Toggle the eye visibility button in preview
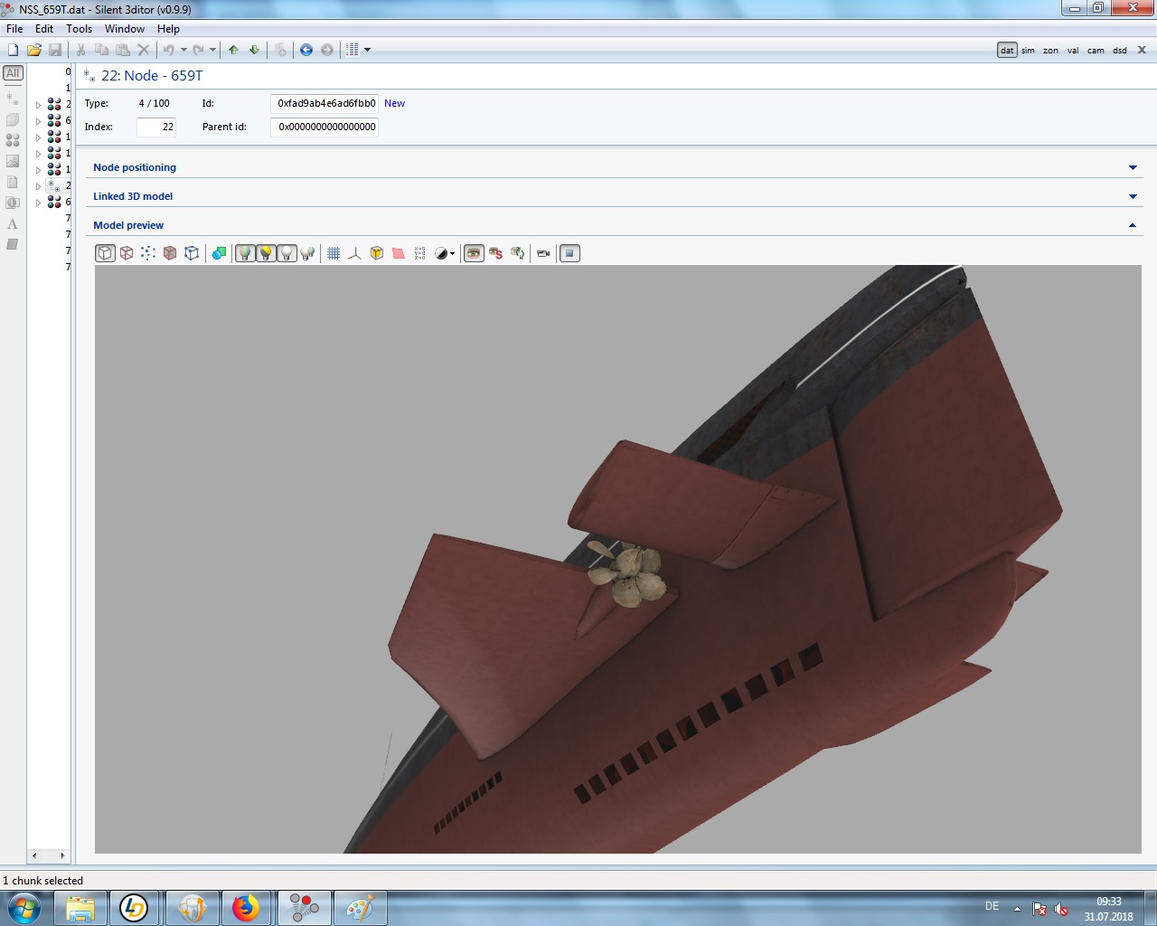The image size is (1157, 926). [x=474, y=253]
